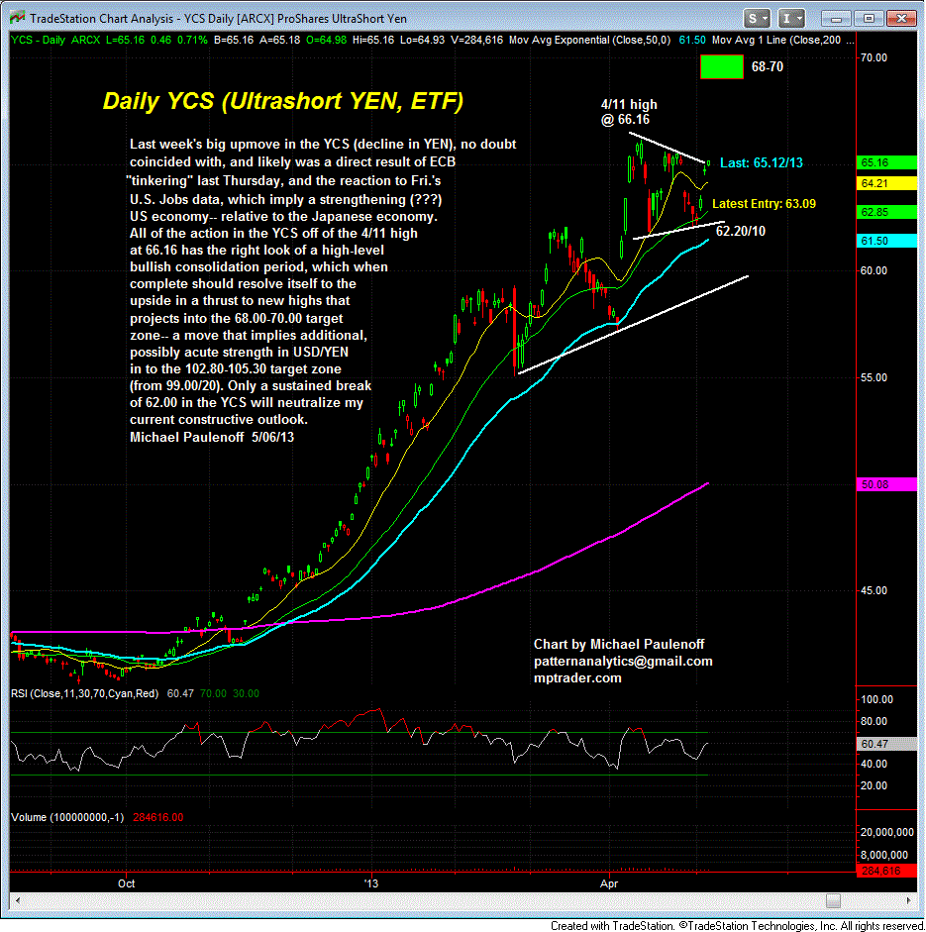The image size is (926, 932).
Task: Click the red 284616.00 volume value
Action: [158, 817]
